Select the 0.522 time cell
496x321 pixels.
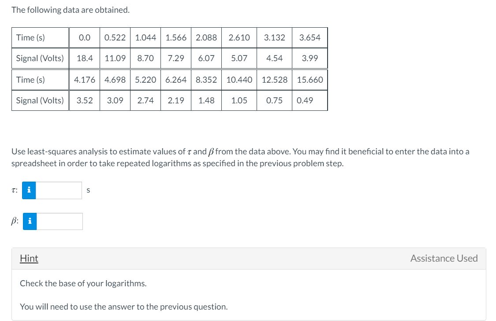coord(115,37)
